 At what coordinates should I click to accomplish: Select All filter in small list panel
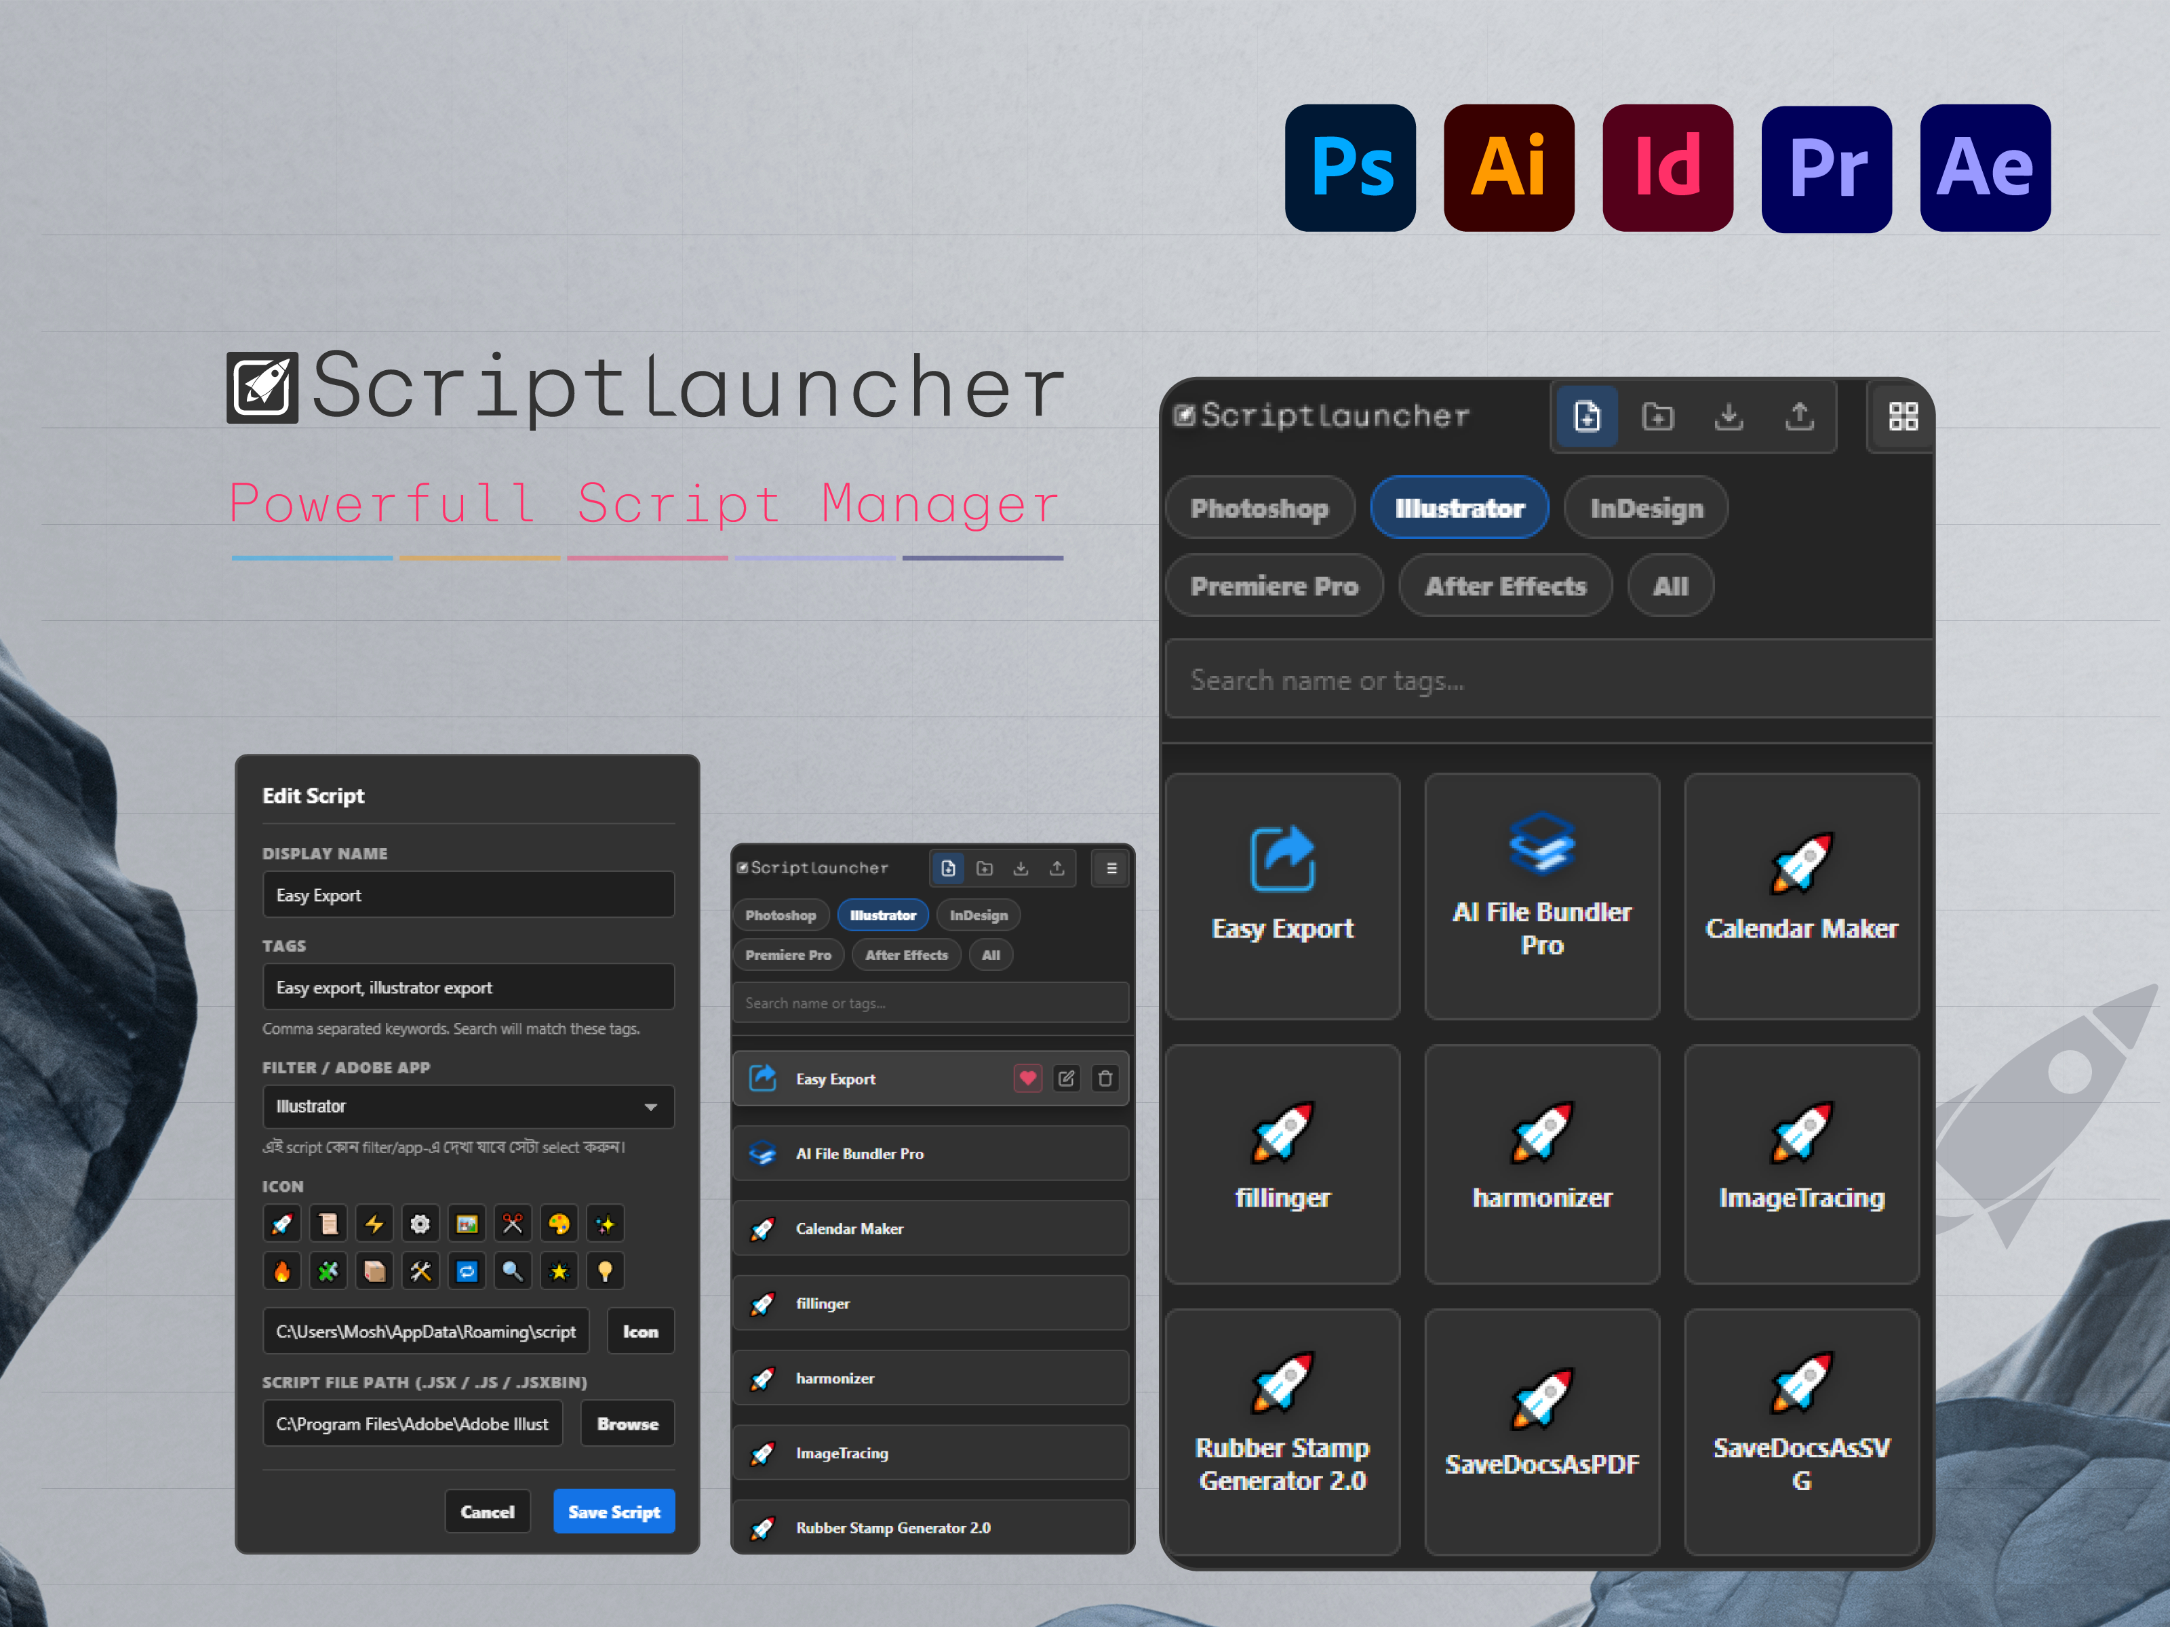[991, 955]
